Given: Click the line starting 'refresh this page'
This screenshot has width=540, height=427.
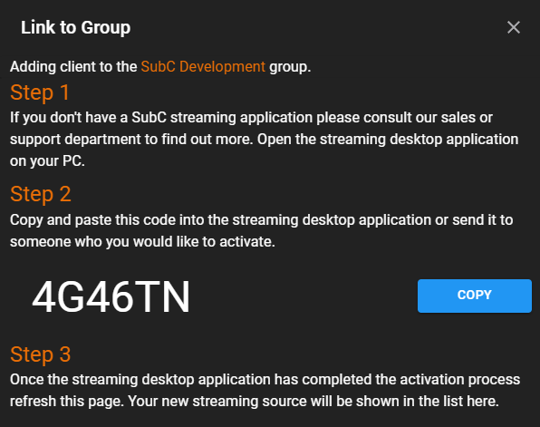Looking at the screenshot, I should click(x=255, y=401).
